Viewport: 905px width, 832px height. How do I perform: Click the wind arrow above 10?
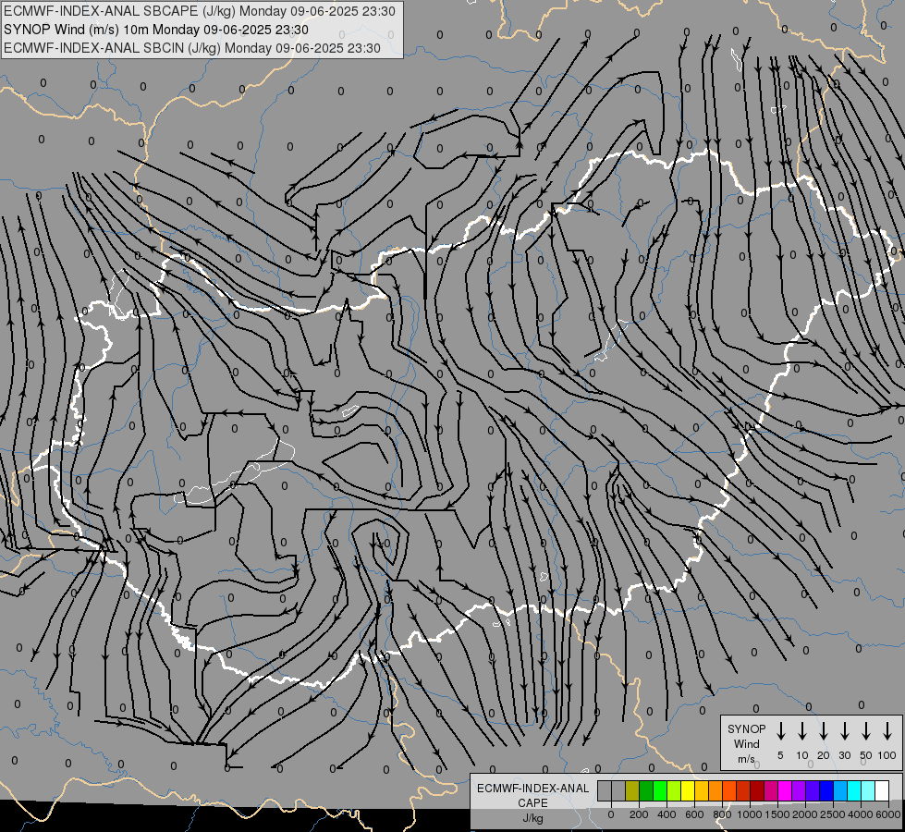(x=802, y=731)
